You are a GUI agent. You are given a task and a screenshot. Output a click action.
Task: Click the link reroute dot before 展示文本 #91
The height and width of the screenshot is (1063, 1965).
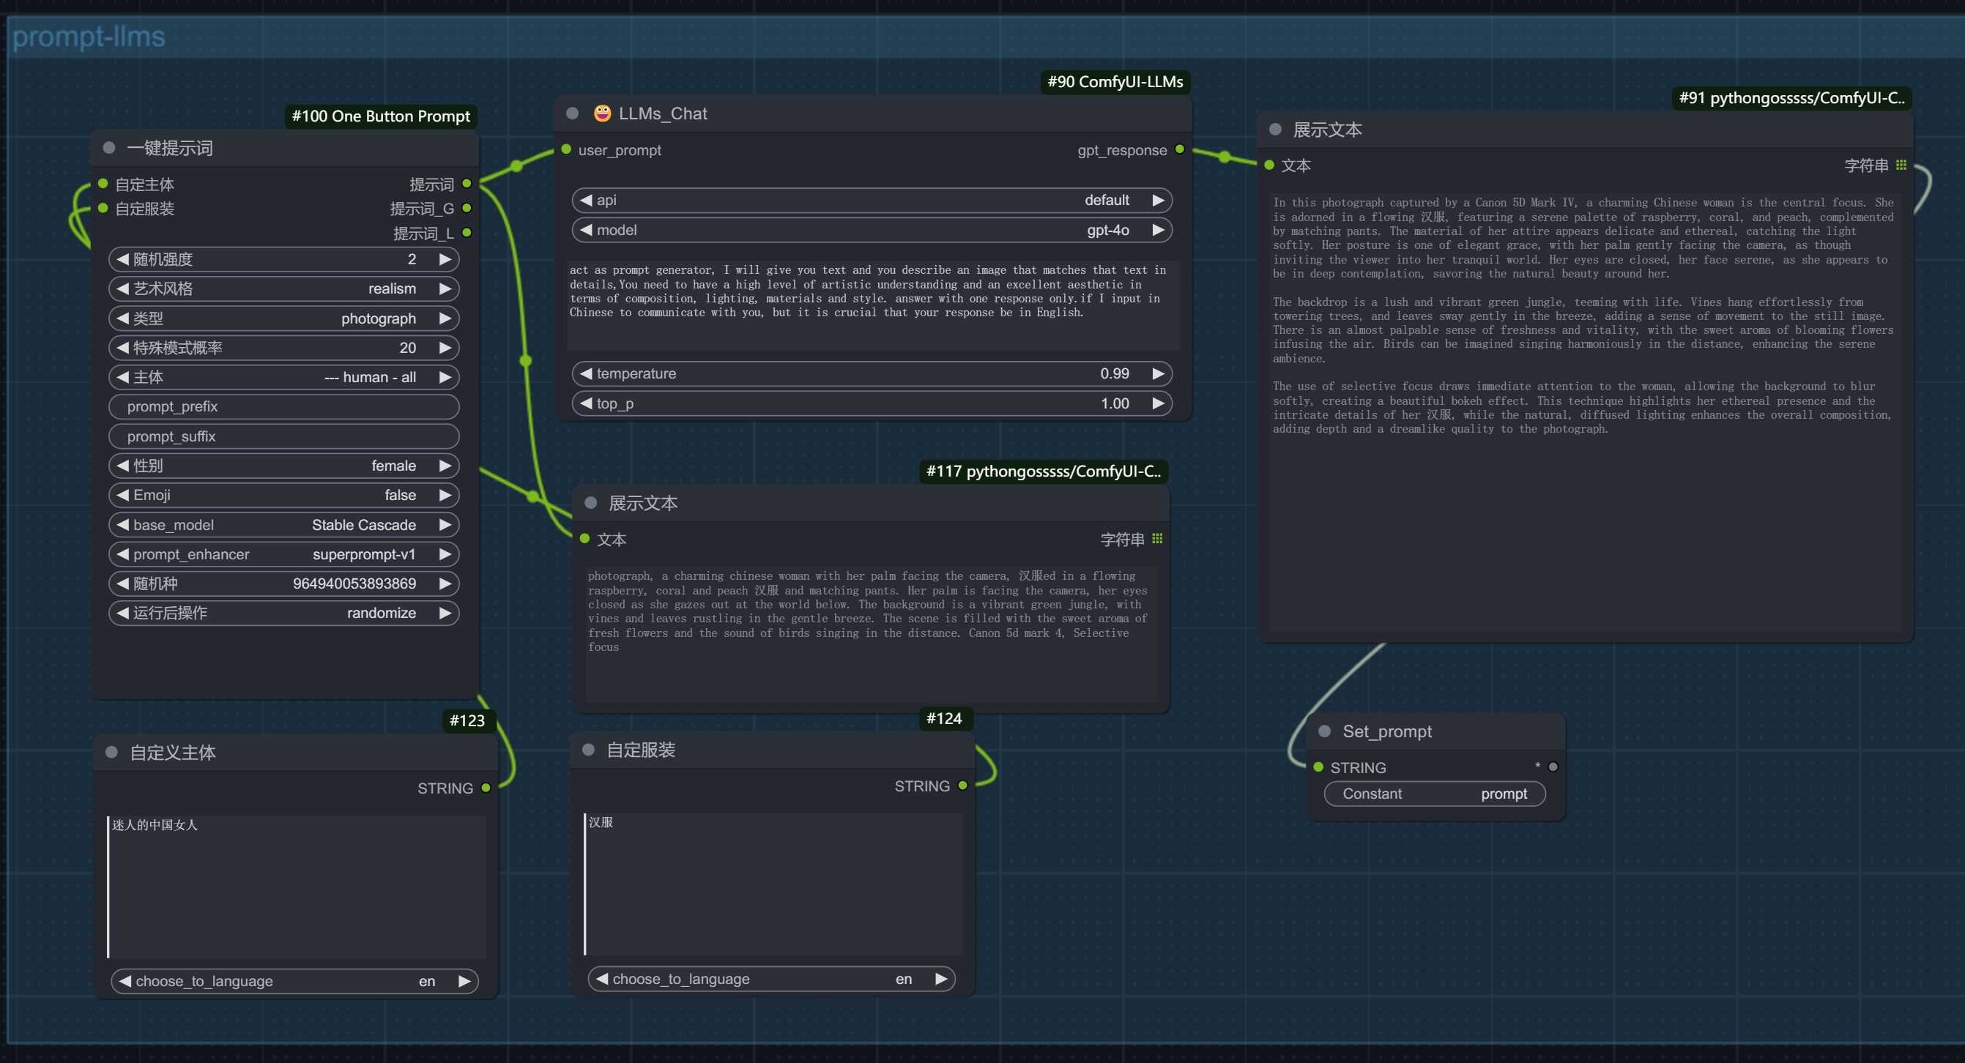1225,157
